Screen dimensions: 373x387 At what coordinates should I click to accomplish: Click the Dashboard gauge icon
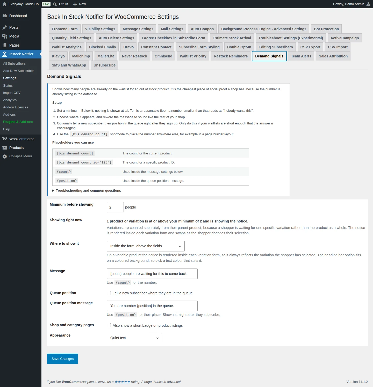click(x=5, y=16)
